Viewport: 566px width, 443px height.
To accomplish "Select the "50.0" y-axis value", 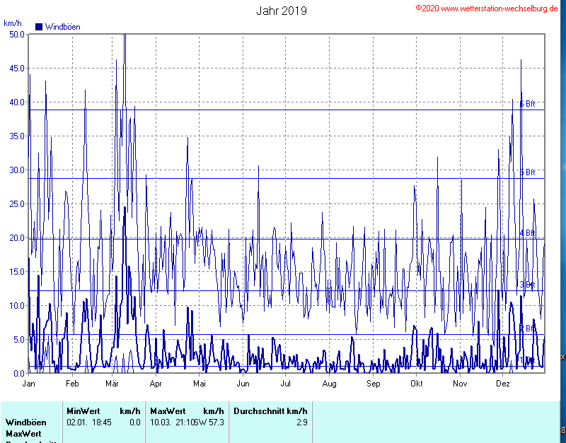I will coord(17,35).
